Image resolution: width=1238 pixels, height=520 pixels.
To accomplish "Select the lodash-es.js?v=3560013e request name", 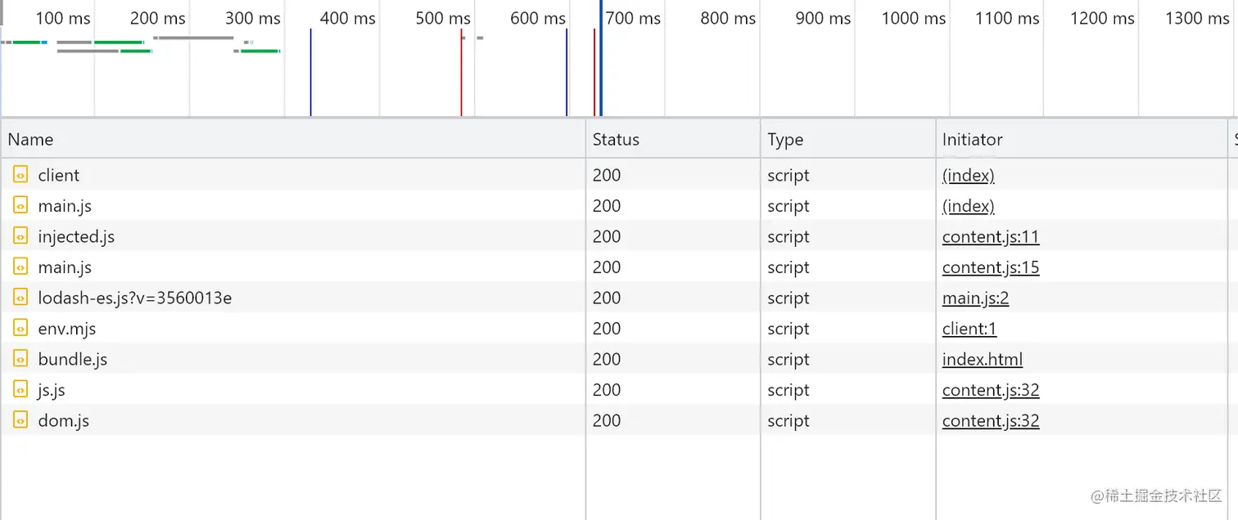I will point(134,298).
